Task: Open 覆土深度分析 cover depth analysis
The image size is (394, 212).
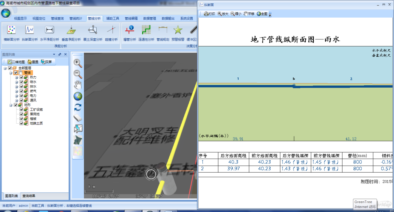Action: click(x=93, y=33)
